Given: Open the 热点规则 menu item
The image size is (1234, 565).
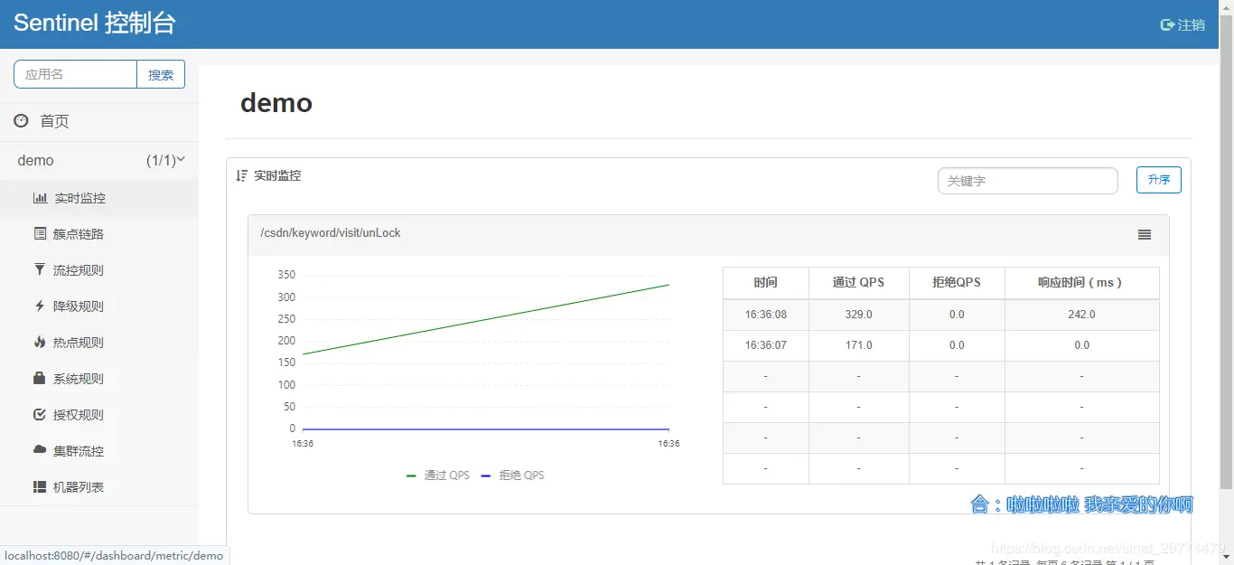Looking at the screenshot, I should (x=99, y=343).
